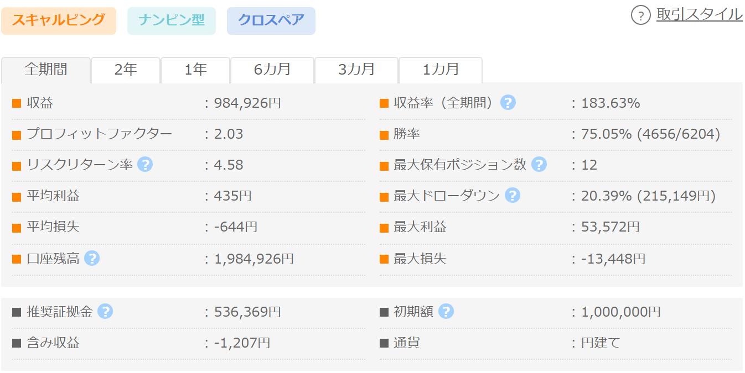This screenshot has height=373, width=745.
Task: Click the 口座残高 value 1,984,926円
Action: 254,259
